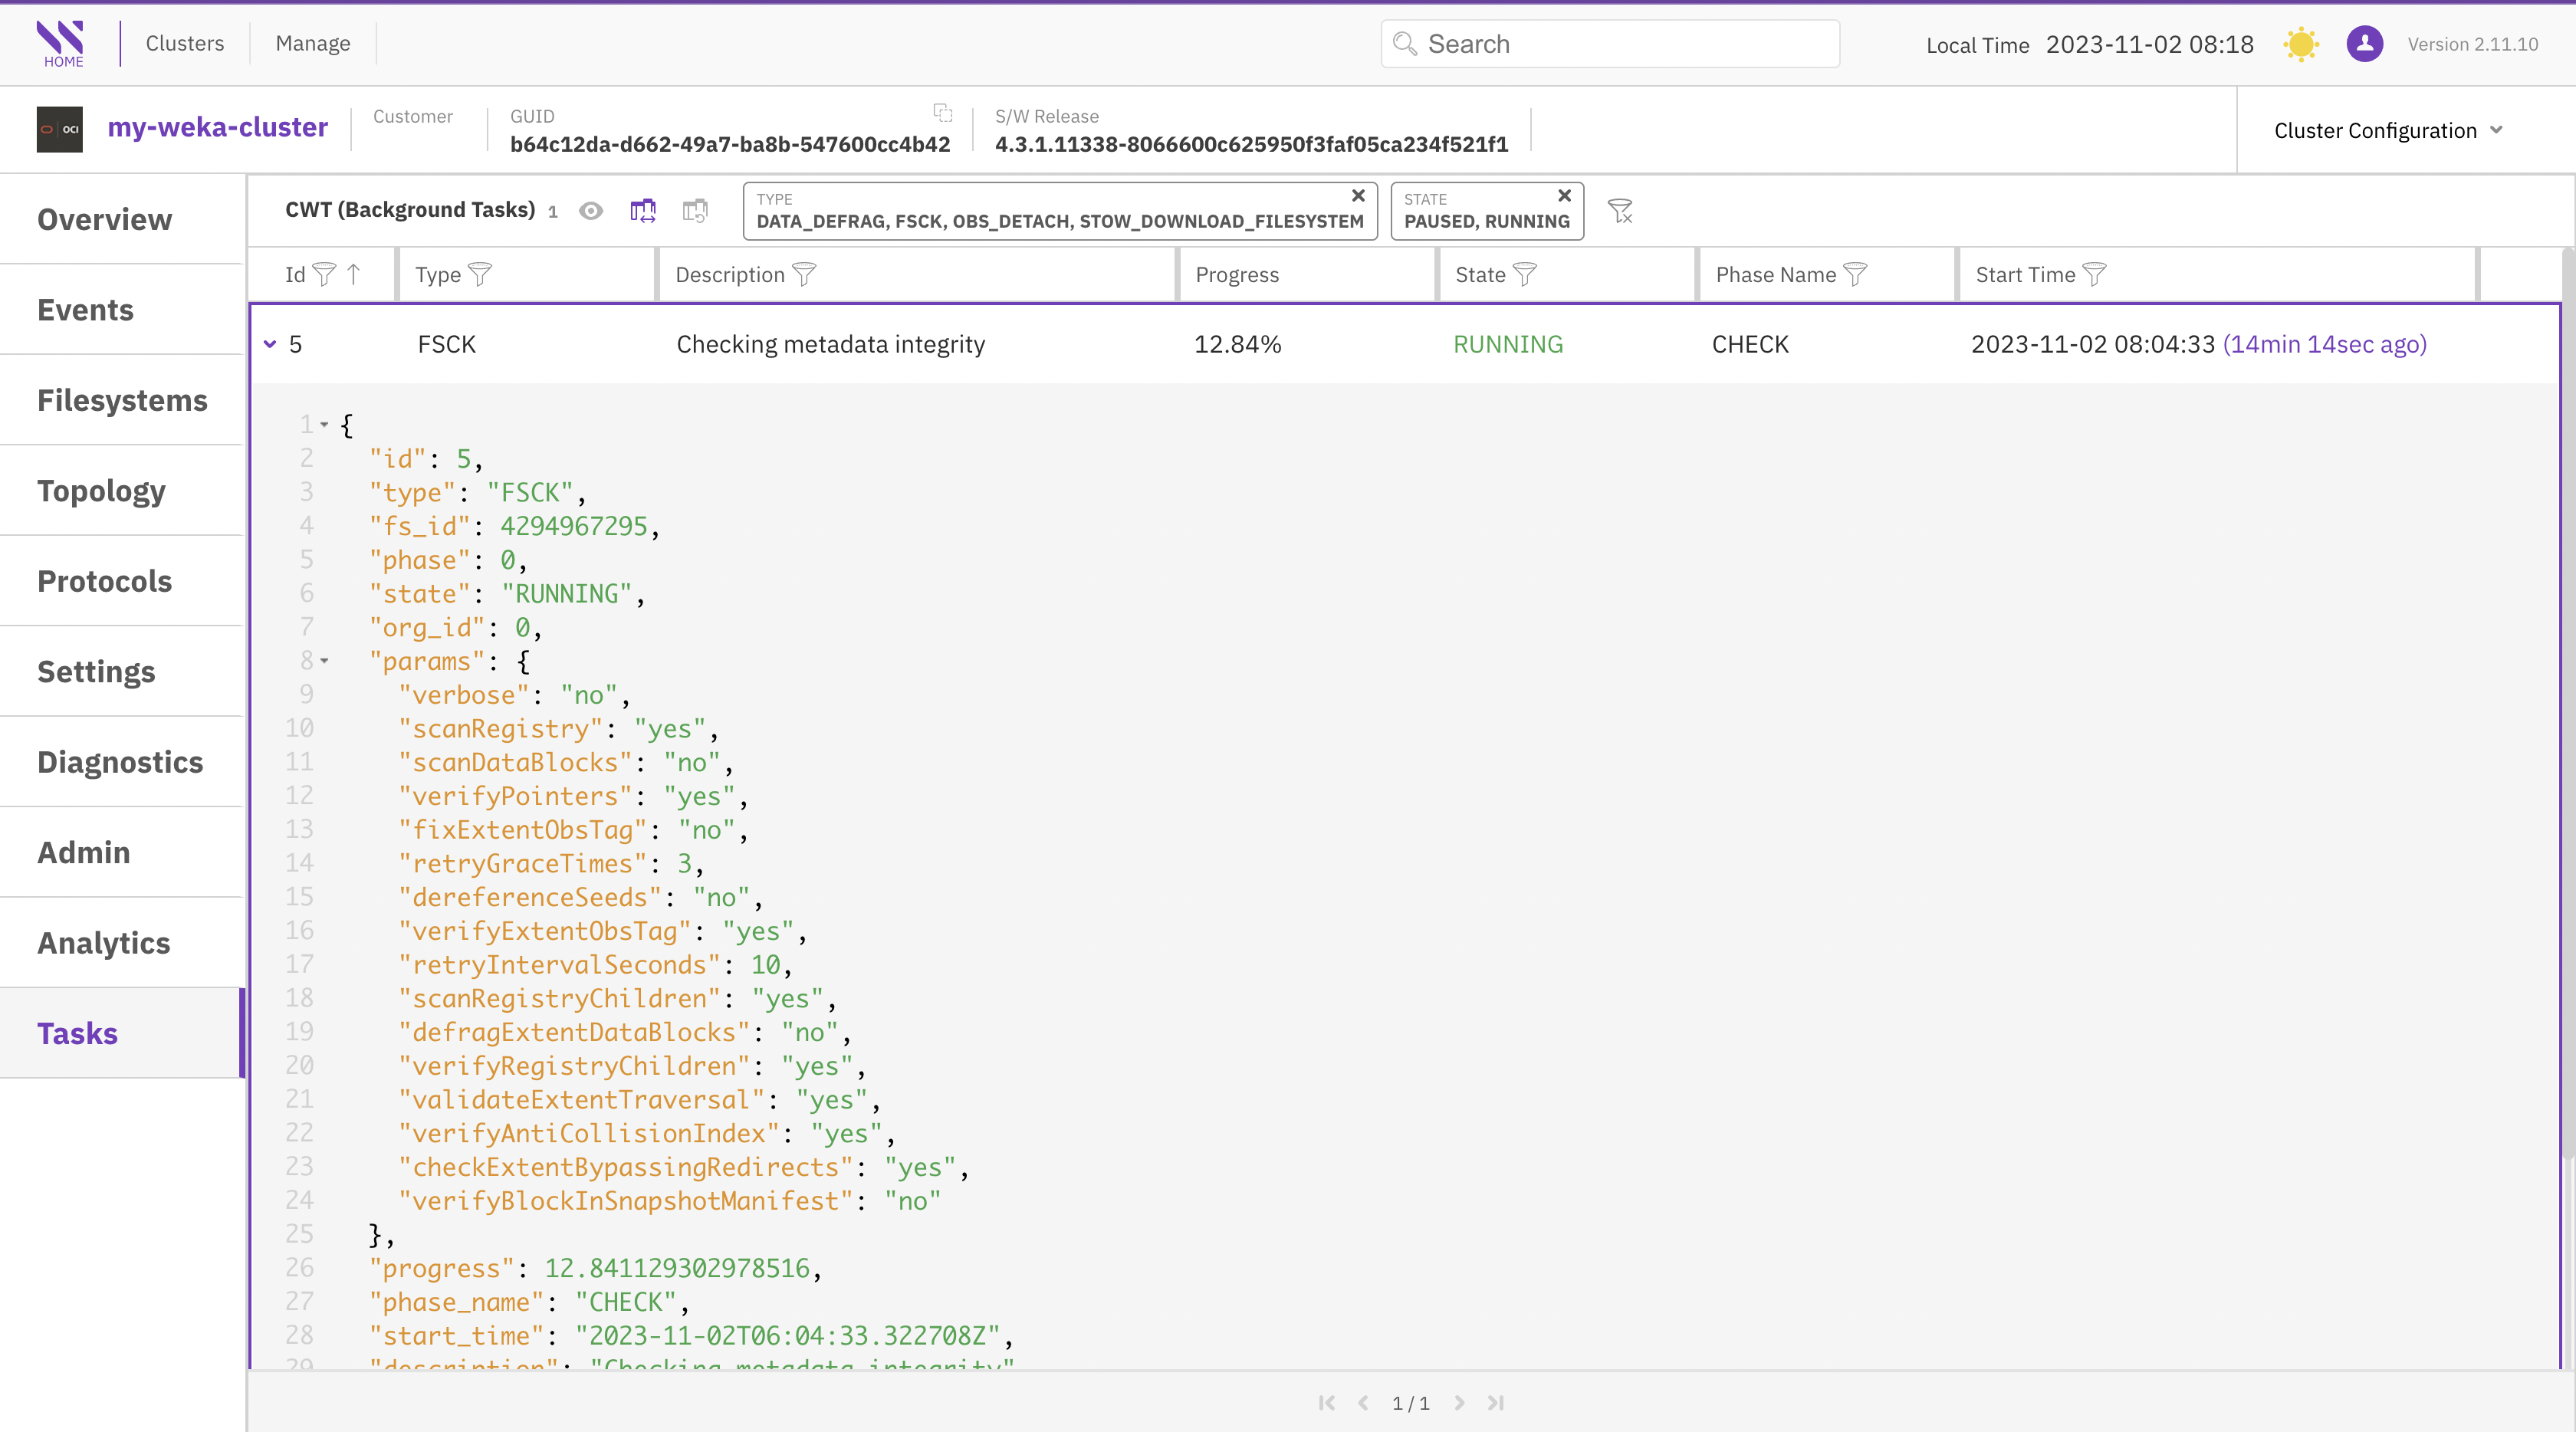Toggle the Id column sort arrow

tap(354, 275)
